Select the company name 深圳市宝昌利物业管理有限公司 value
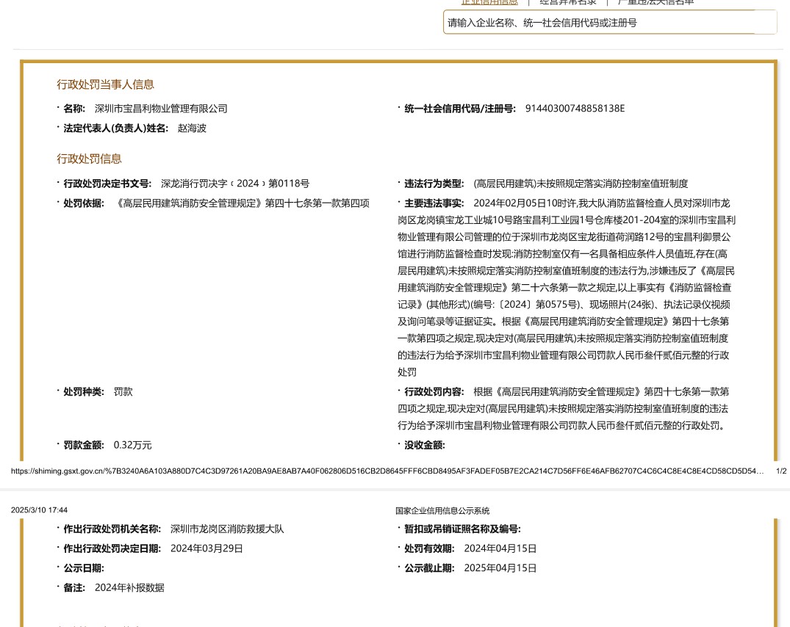 161,109
